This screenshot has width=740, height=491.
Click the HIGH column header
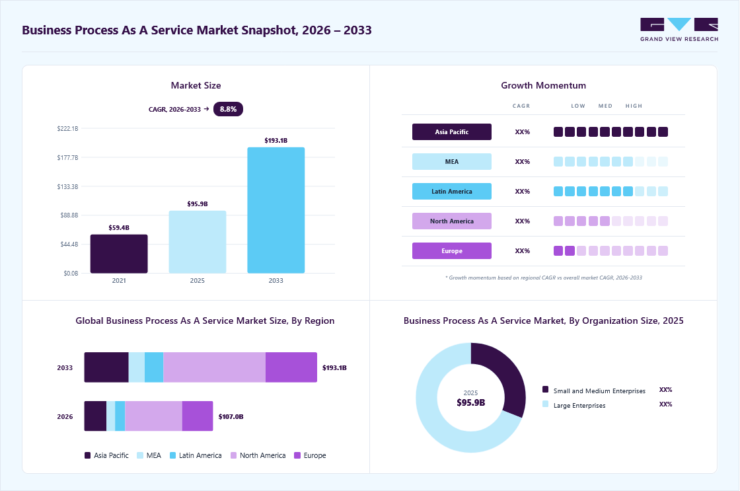point(634,106)
